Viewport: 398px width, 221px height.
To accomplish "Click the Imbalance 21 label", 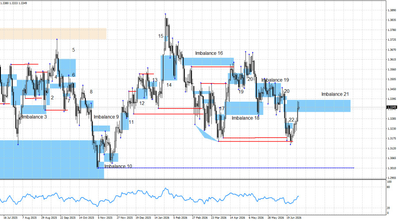I will [335, 94].
